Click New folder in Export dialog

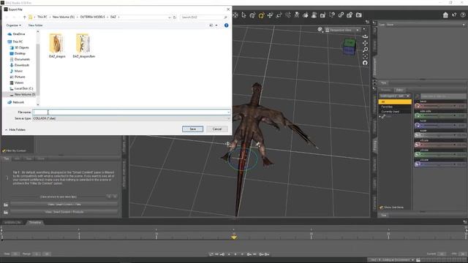[x=35, y=26]
